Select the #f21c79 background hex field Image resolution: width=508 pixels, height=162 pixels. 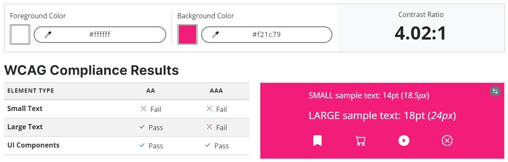[267, 34]
